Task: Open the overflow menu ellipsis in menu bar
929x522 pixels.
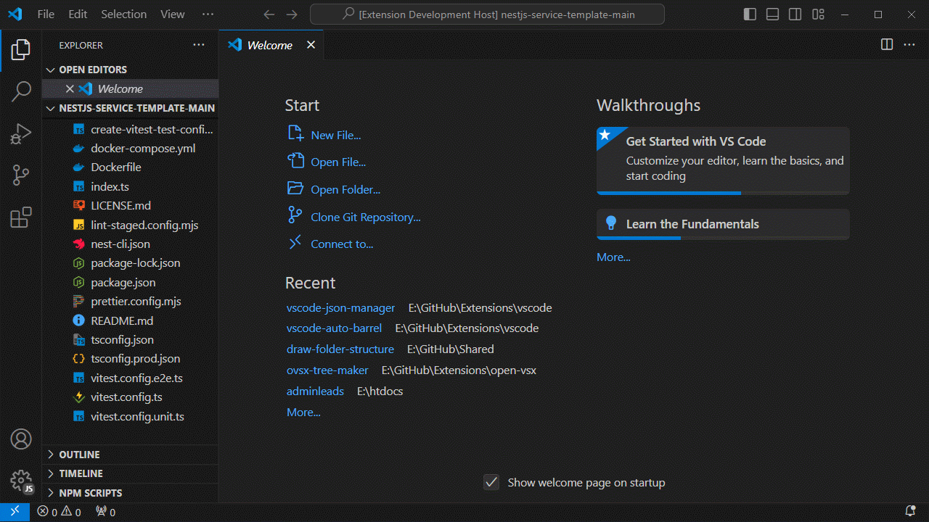Action: click(208, 14)
